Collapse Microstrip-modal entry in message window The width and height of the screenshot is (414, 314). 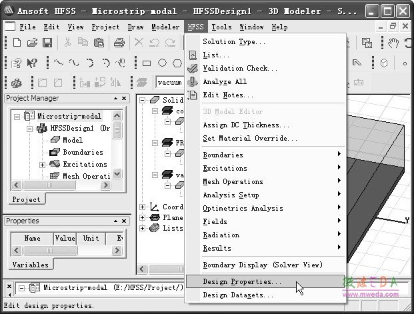coord(21,288)
